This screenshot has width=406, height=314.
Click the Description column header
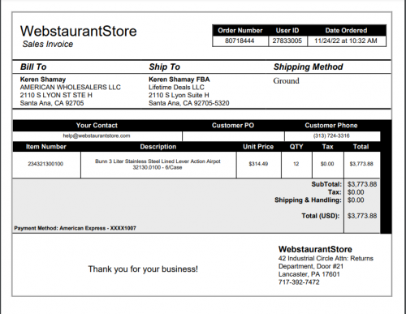[x=158, y=147]
